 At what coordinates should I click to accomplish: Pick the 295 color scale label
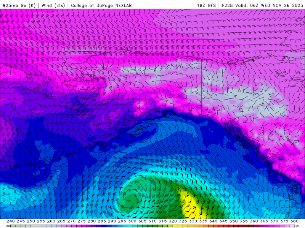click(x=122, y=221)
